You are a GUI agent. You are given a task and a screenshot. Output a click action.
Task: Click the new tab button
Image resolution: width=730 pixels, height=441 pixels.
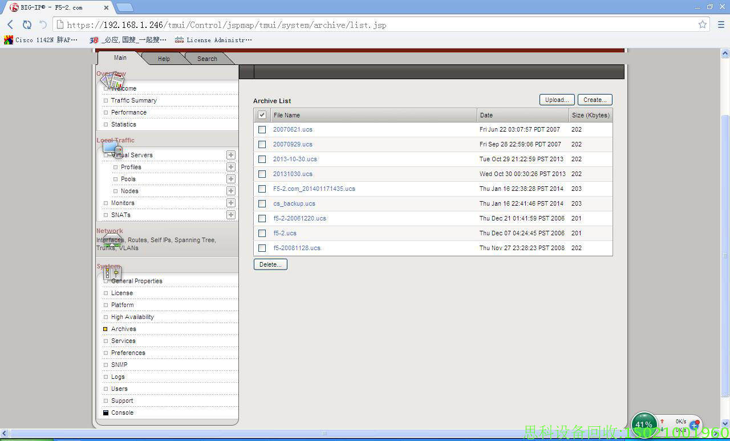pos(125,7)
